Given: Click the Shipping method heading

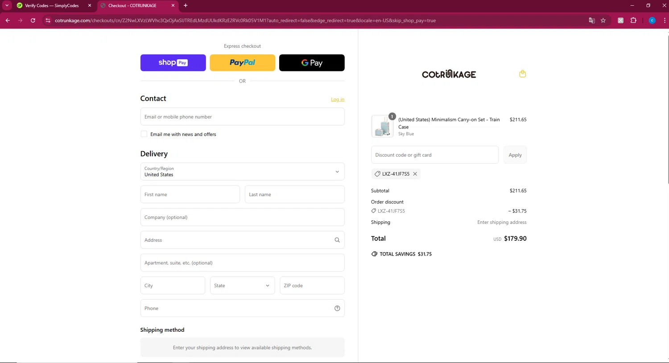Looking at the screenshot, I should [x=162, y=330].
